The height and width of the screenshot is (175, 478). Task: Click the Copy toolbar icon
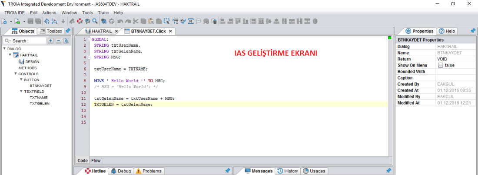tap(143, 21)
